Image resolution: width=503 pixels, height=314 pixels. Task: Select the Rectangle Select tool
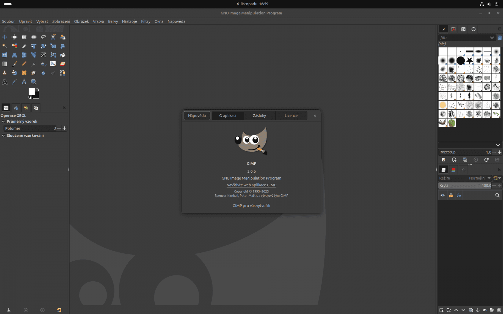pos(24,37)
